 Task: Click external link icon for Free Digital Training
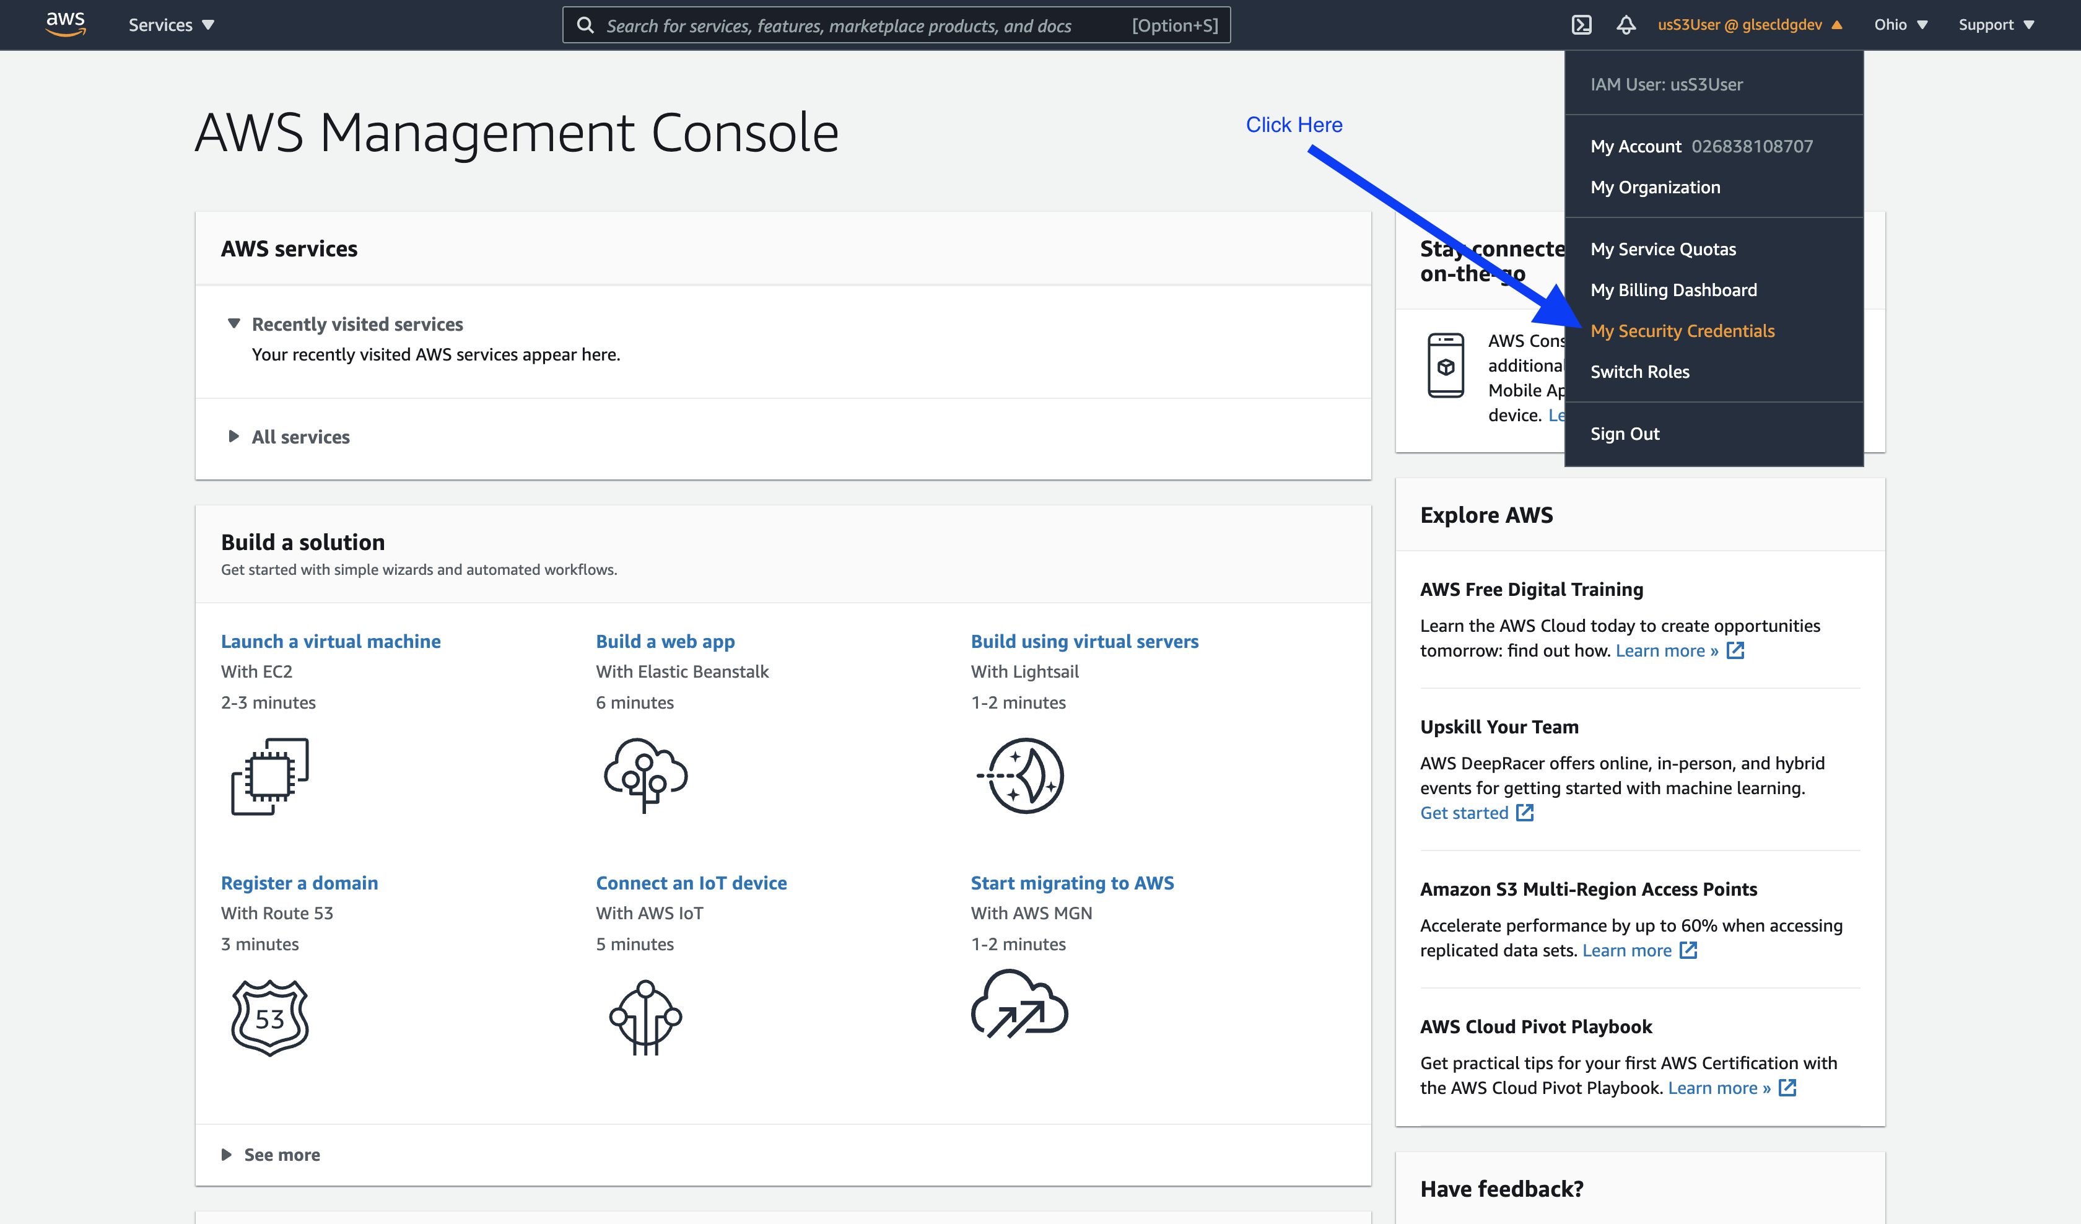[1736, 651]
